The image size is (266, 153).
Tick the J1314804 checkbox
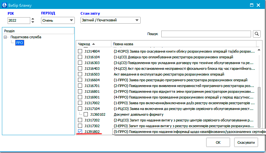[80, 51]
